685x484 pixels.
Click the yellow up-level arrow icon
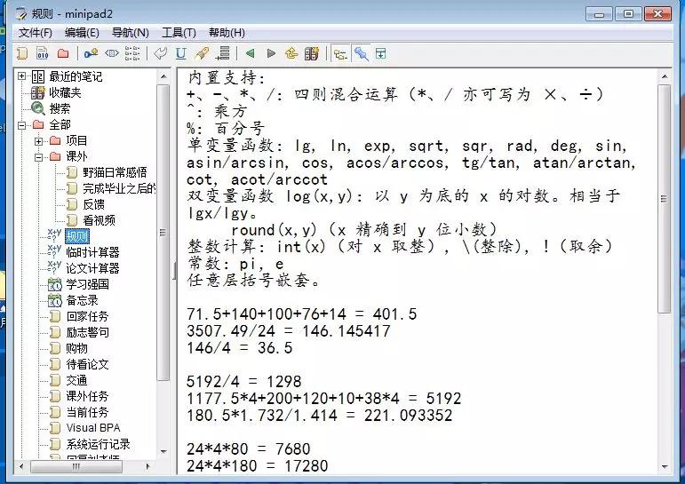tap(291, 54)
